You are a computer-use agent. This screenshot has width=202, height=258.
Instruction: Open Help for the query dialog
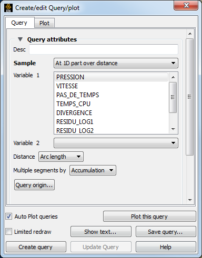pos(166,247)
